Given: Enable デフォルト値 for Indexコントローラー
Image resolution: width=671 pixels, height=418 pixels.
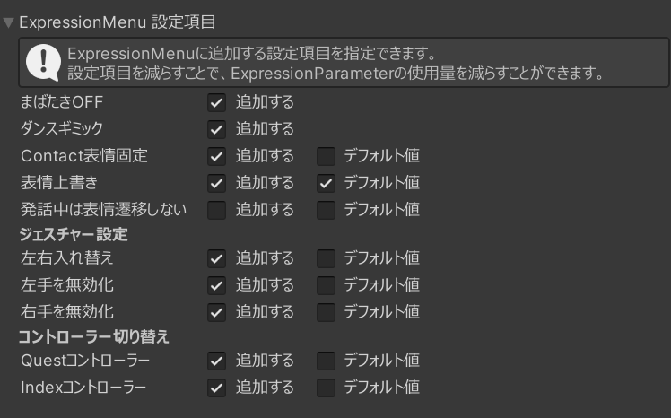Looking at the screenshot, I should [x=327, y=388].
